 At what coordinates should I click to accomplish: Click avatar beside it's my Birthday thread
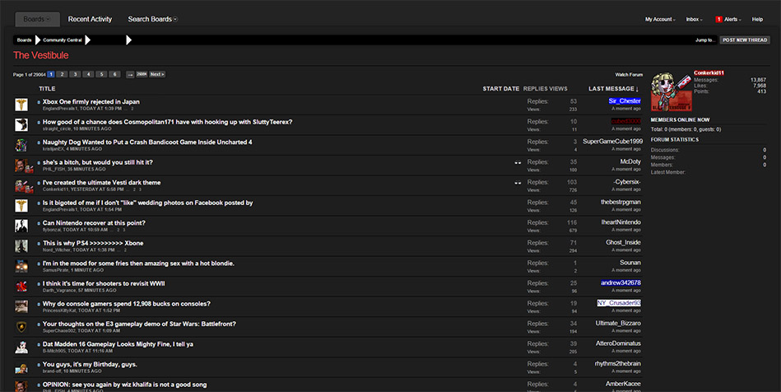click(x=21, y=367)
